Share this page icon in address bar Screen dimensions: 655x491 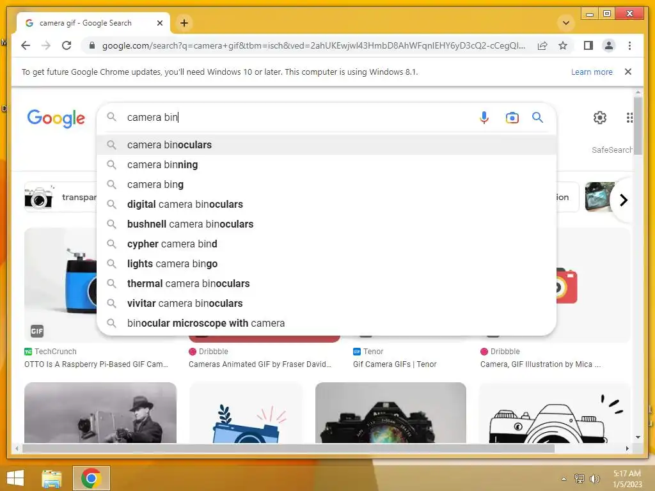click(x=542, y=45)
